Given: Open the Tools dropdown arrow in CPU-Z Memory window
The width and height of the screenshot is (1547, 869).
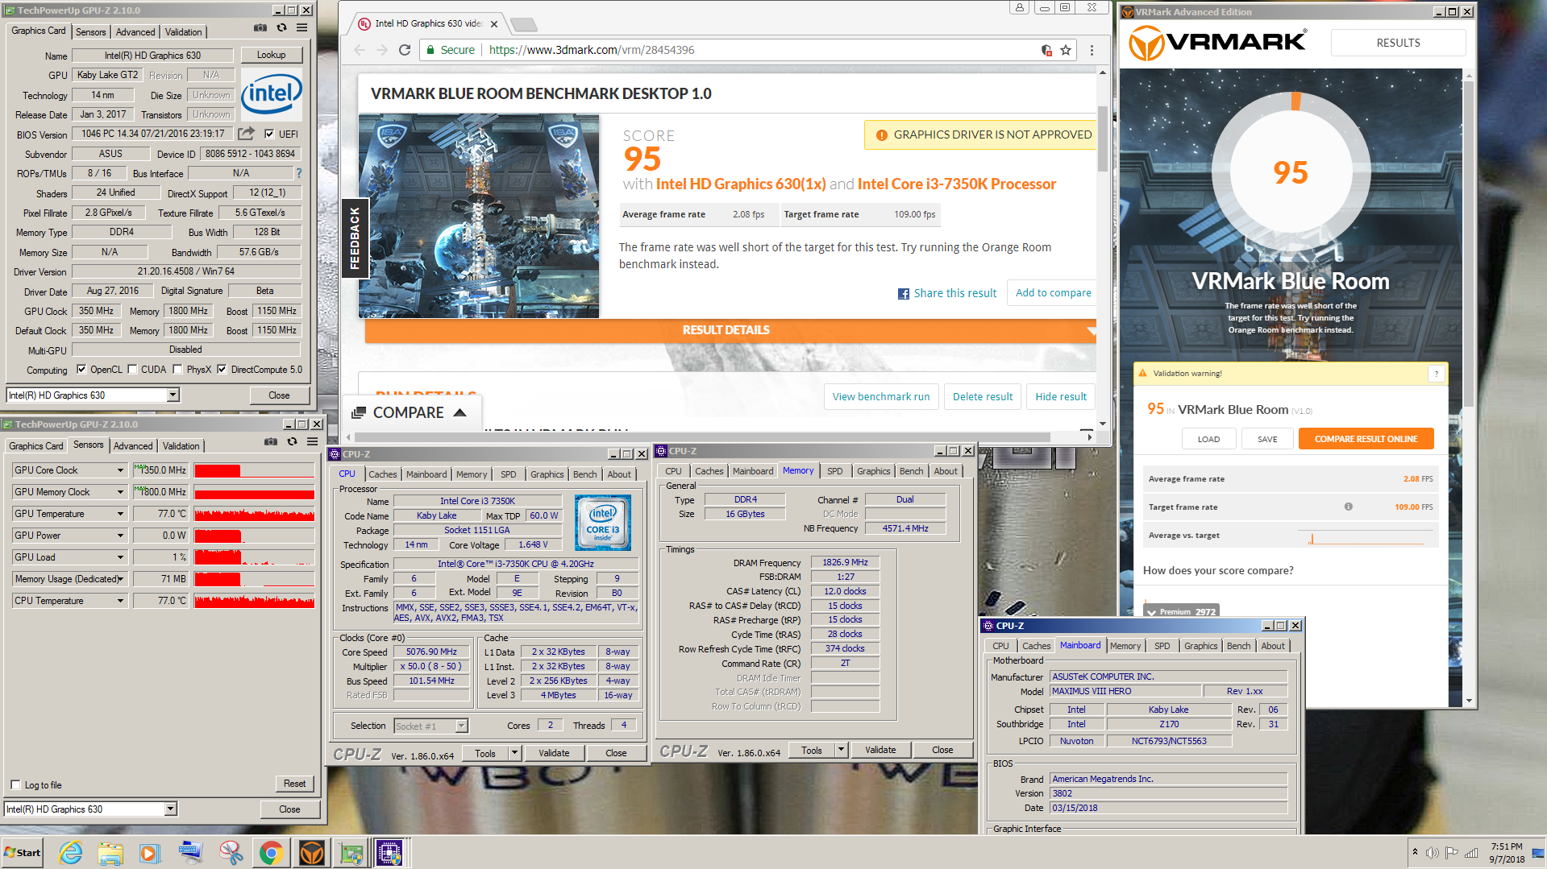Looking at the screenshot, I should point(841,750).
